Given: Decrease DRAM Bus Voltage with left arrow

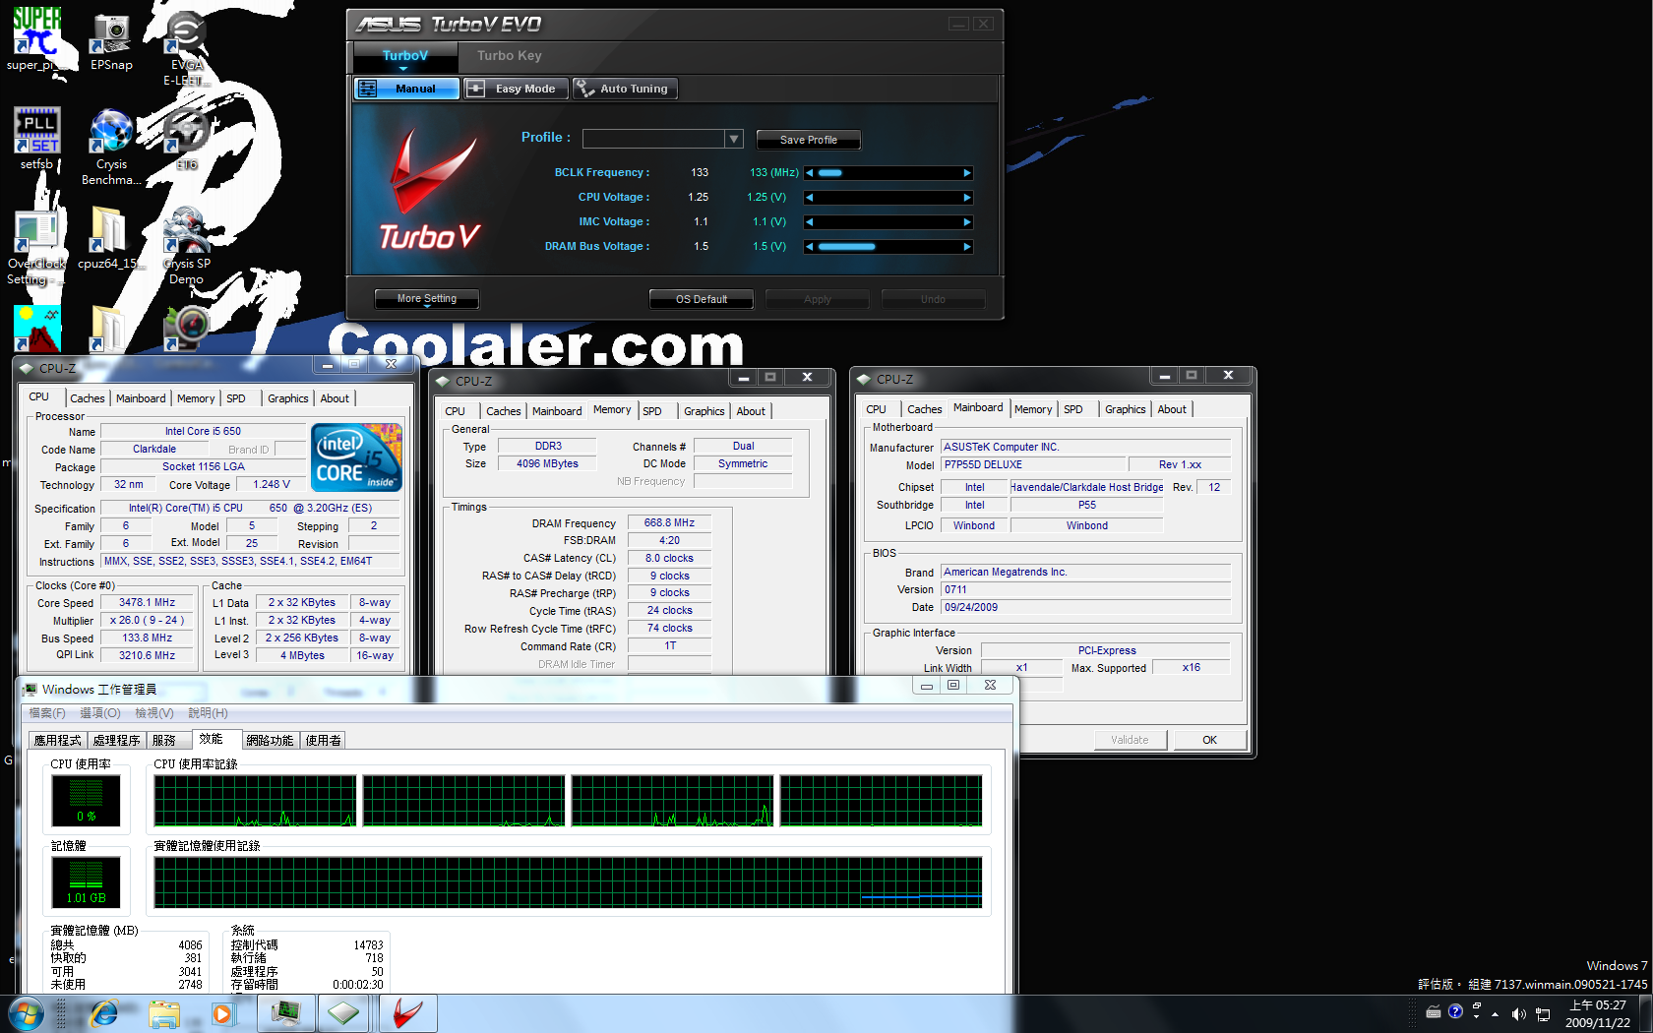Looking at the screenshot, I should pos(810,247).
